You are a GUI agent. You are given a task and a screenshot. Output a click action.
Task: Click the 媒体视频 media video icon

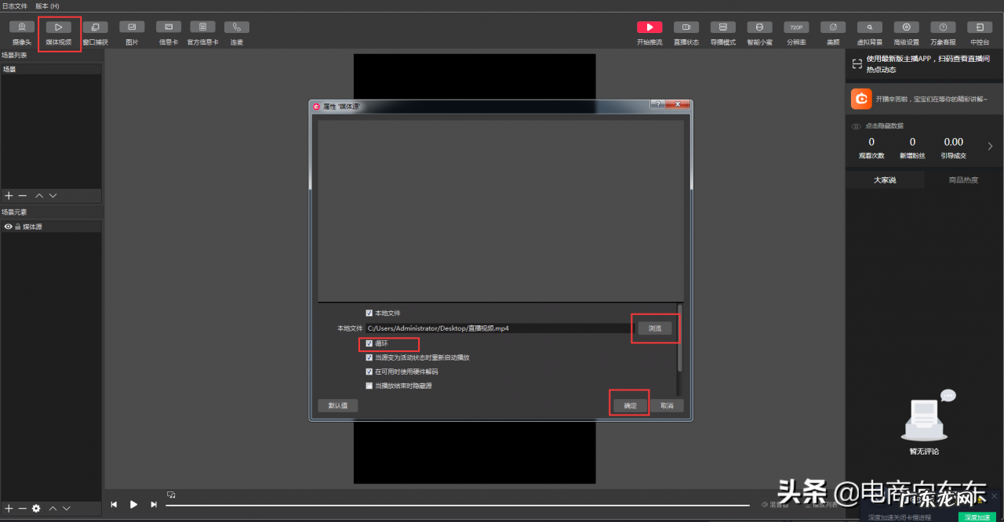click(x=59, y=27)
